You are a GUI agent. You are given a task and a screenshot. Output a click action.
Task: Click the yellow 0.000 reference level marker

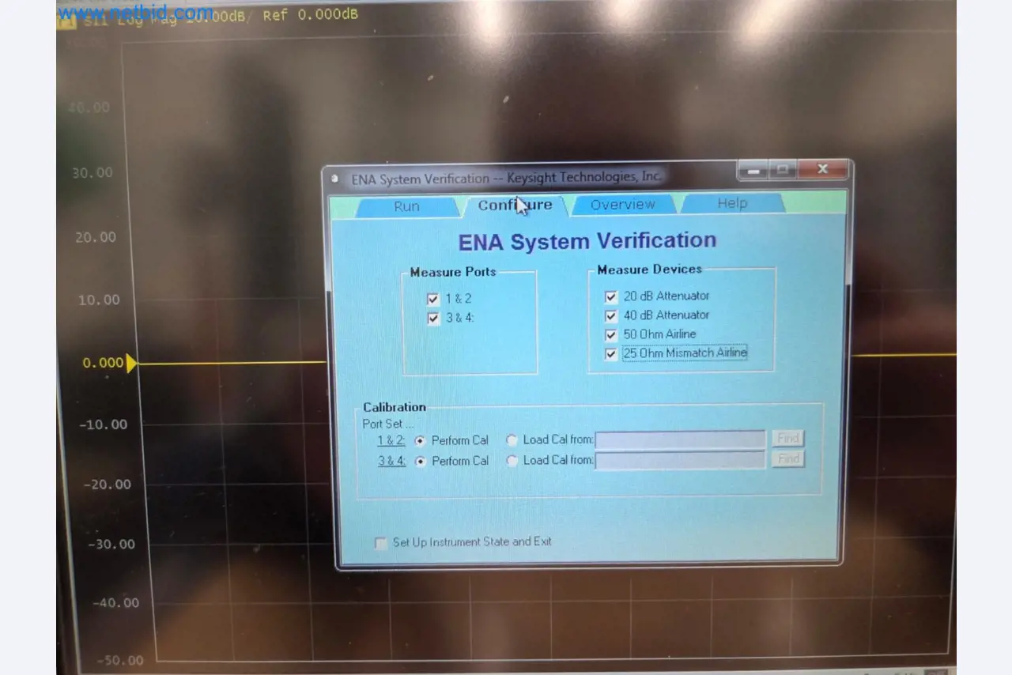coord(131,363)
